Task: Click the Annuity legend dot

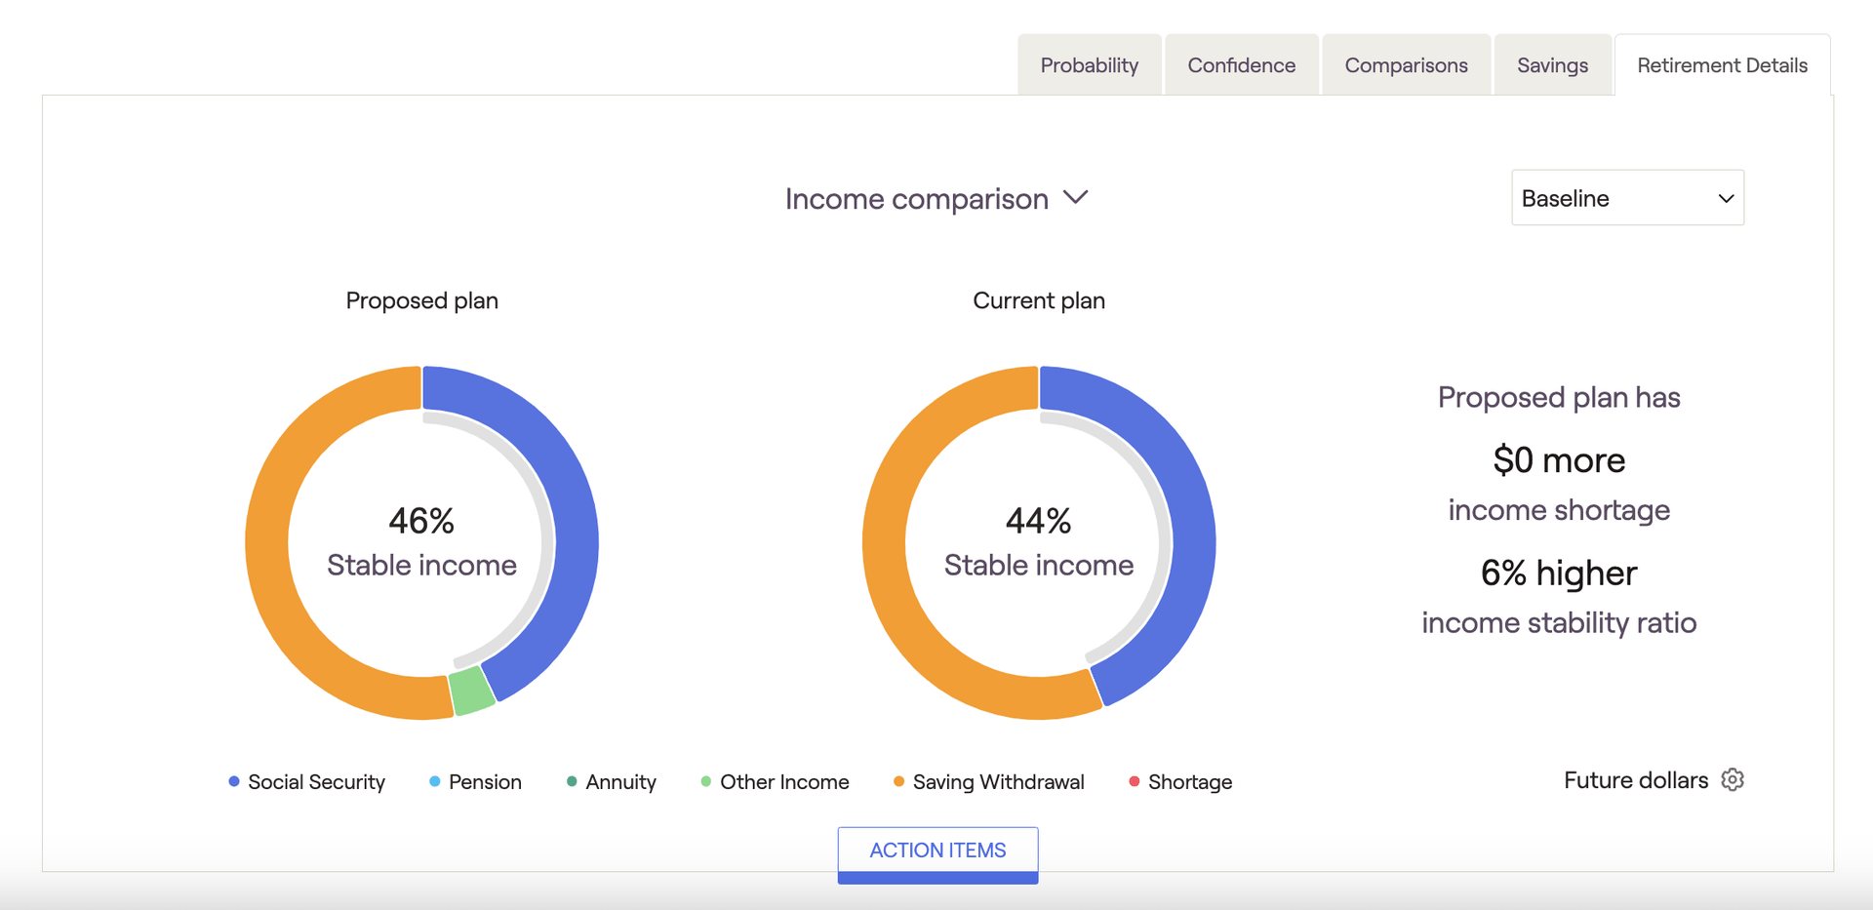Action: pos(572,781)
